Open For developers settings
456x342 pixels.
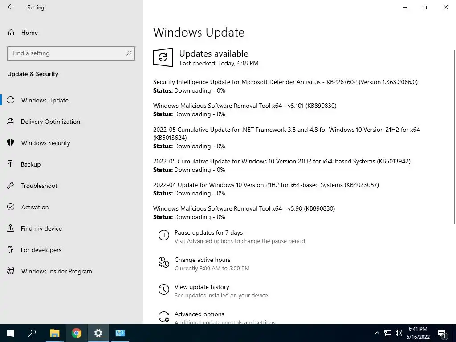[41, 250]
